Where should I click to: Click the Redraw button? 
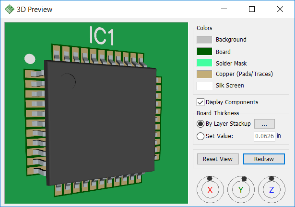click(264, 159)
